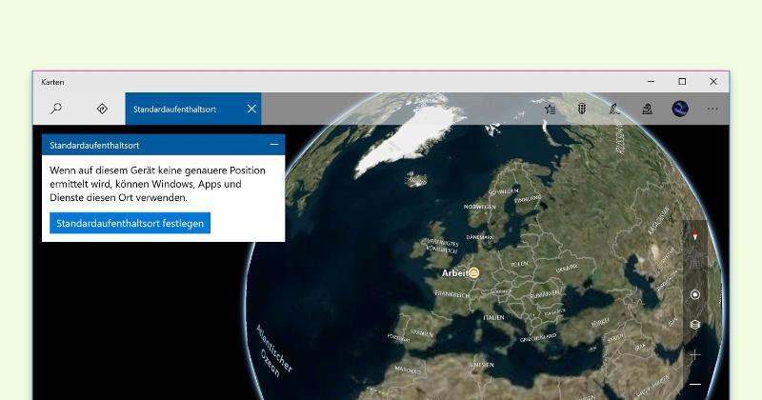Viewport: 762px width, 400px height.
Task: Collapse the Standardaufenthaltsort panel
Action: click(x=274, y=145)
